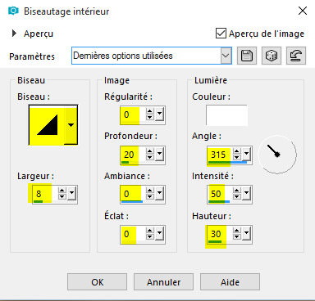Reset to default settings with the arrow icon
This screenshot has width=315, height=301.
pyautogui.click(x=296, y=56)
